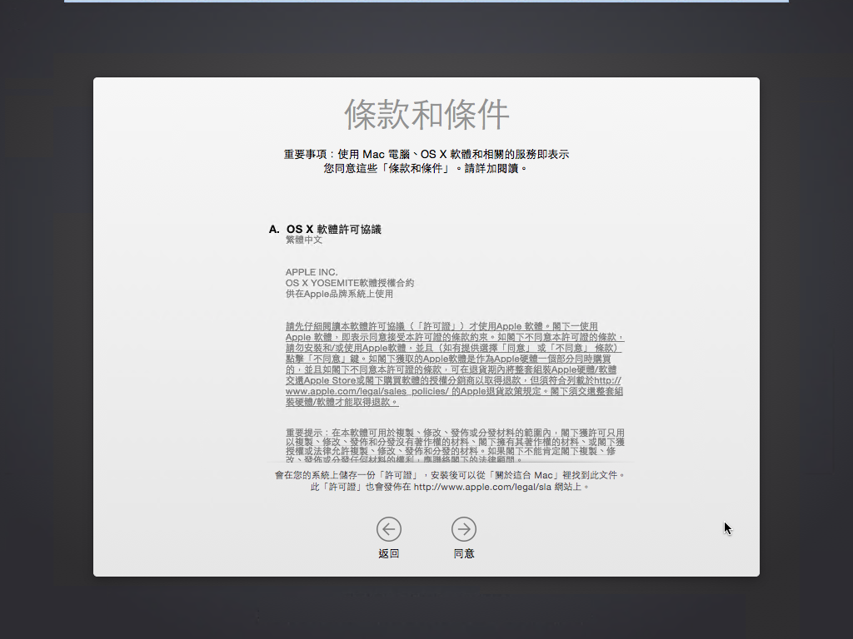Image resolution: width=853 pixels, height=639 pixels.
Task: Open the www.apple.com/legal/sales_policies/ link
Action: pyautogui.click(x=367, y=391)
